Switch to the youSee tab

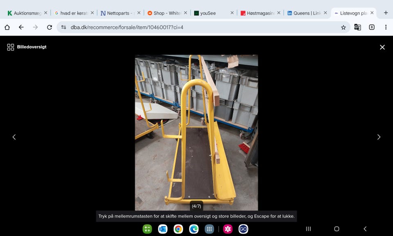coord(211,13)
